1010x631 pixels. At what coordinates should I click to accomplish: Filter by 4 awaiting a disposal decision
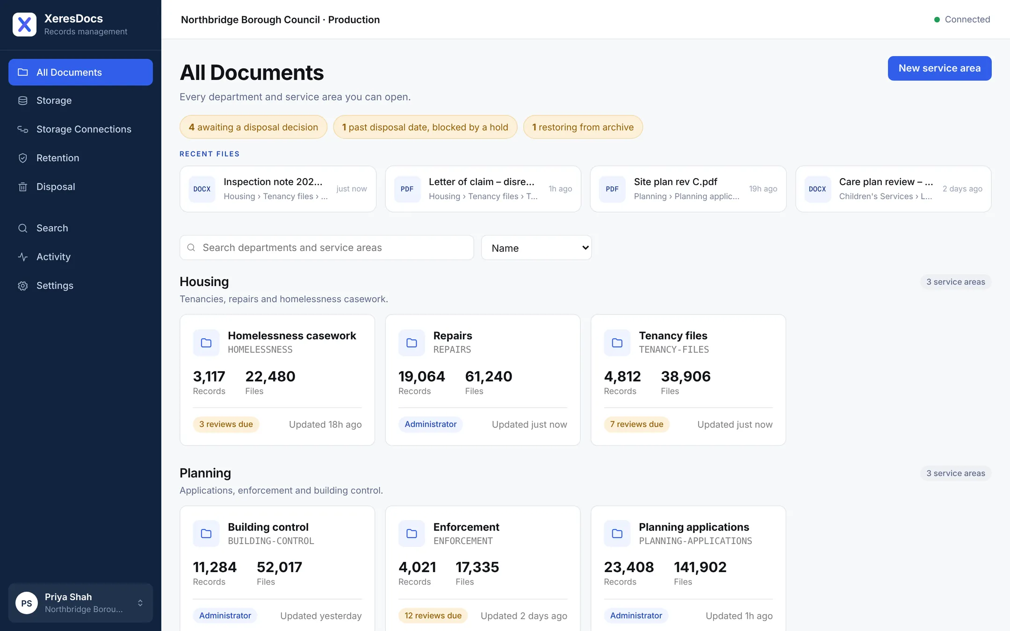253,127
